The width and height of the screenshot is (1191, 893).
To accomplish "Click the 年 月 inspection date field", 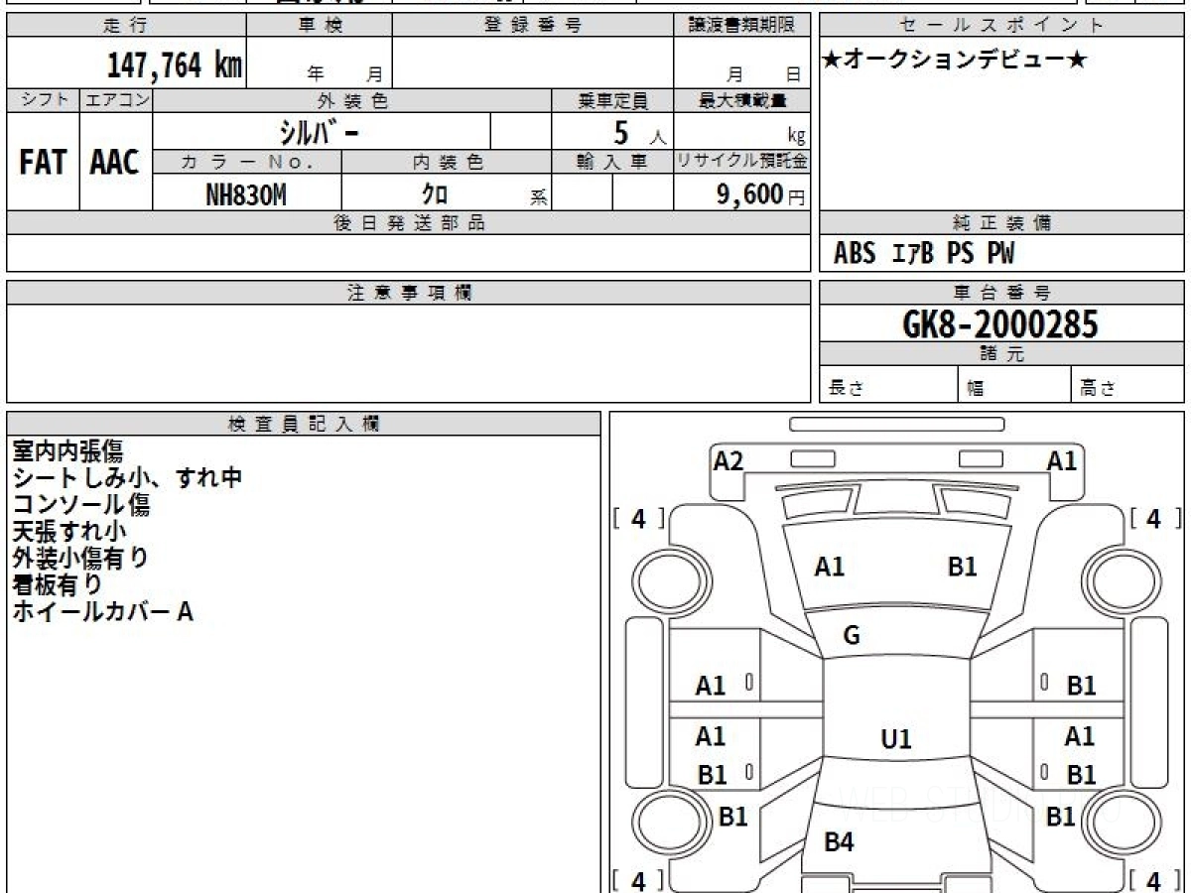I will tap(319, 62).
